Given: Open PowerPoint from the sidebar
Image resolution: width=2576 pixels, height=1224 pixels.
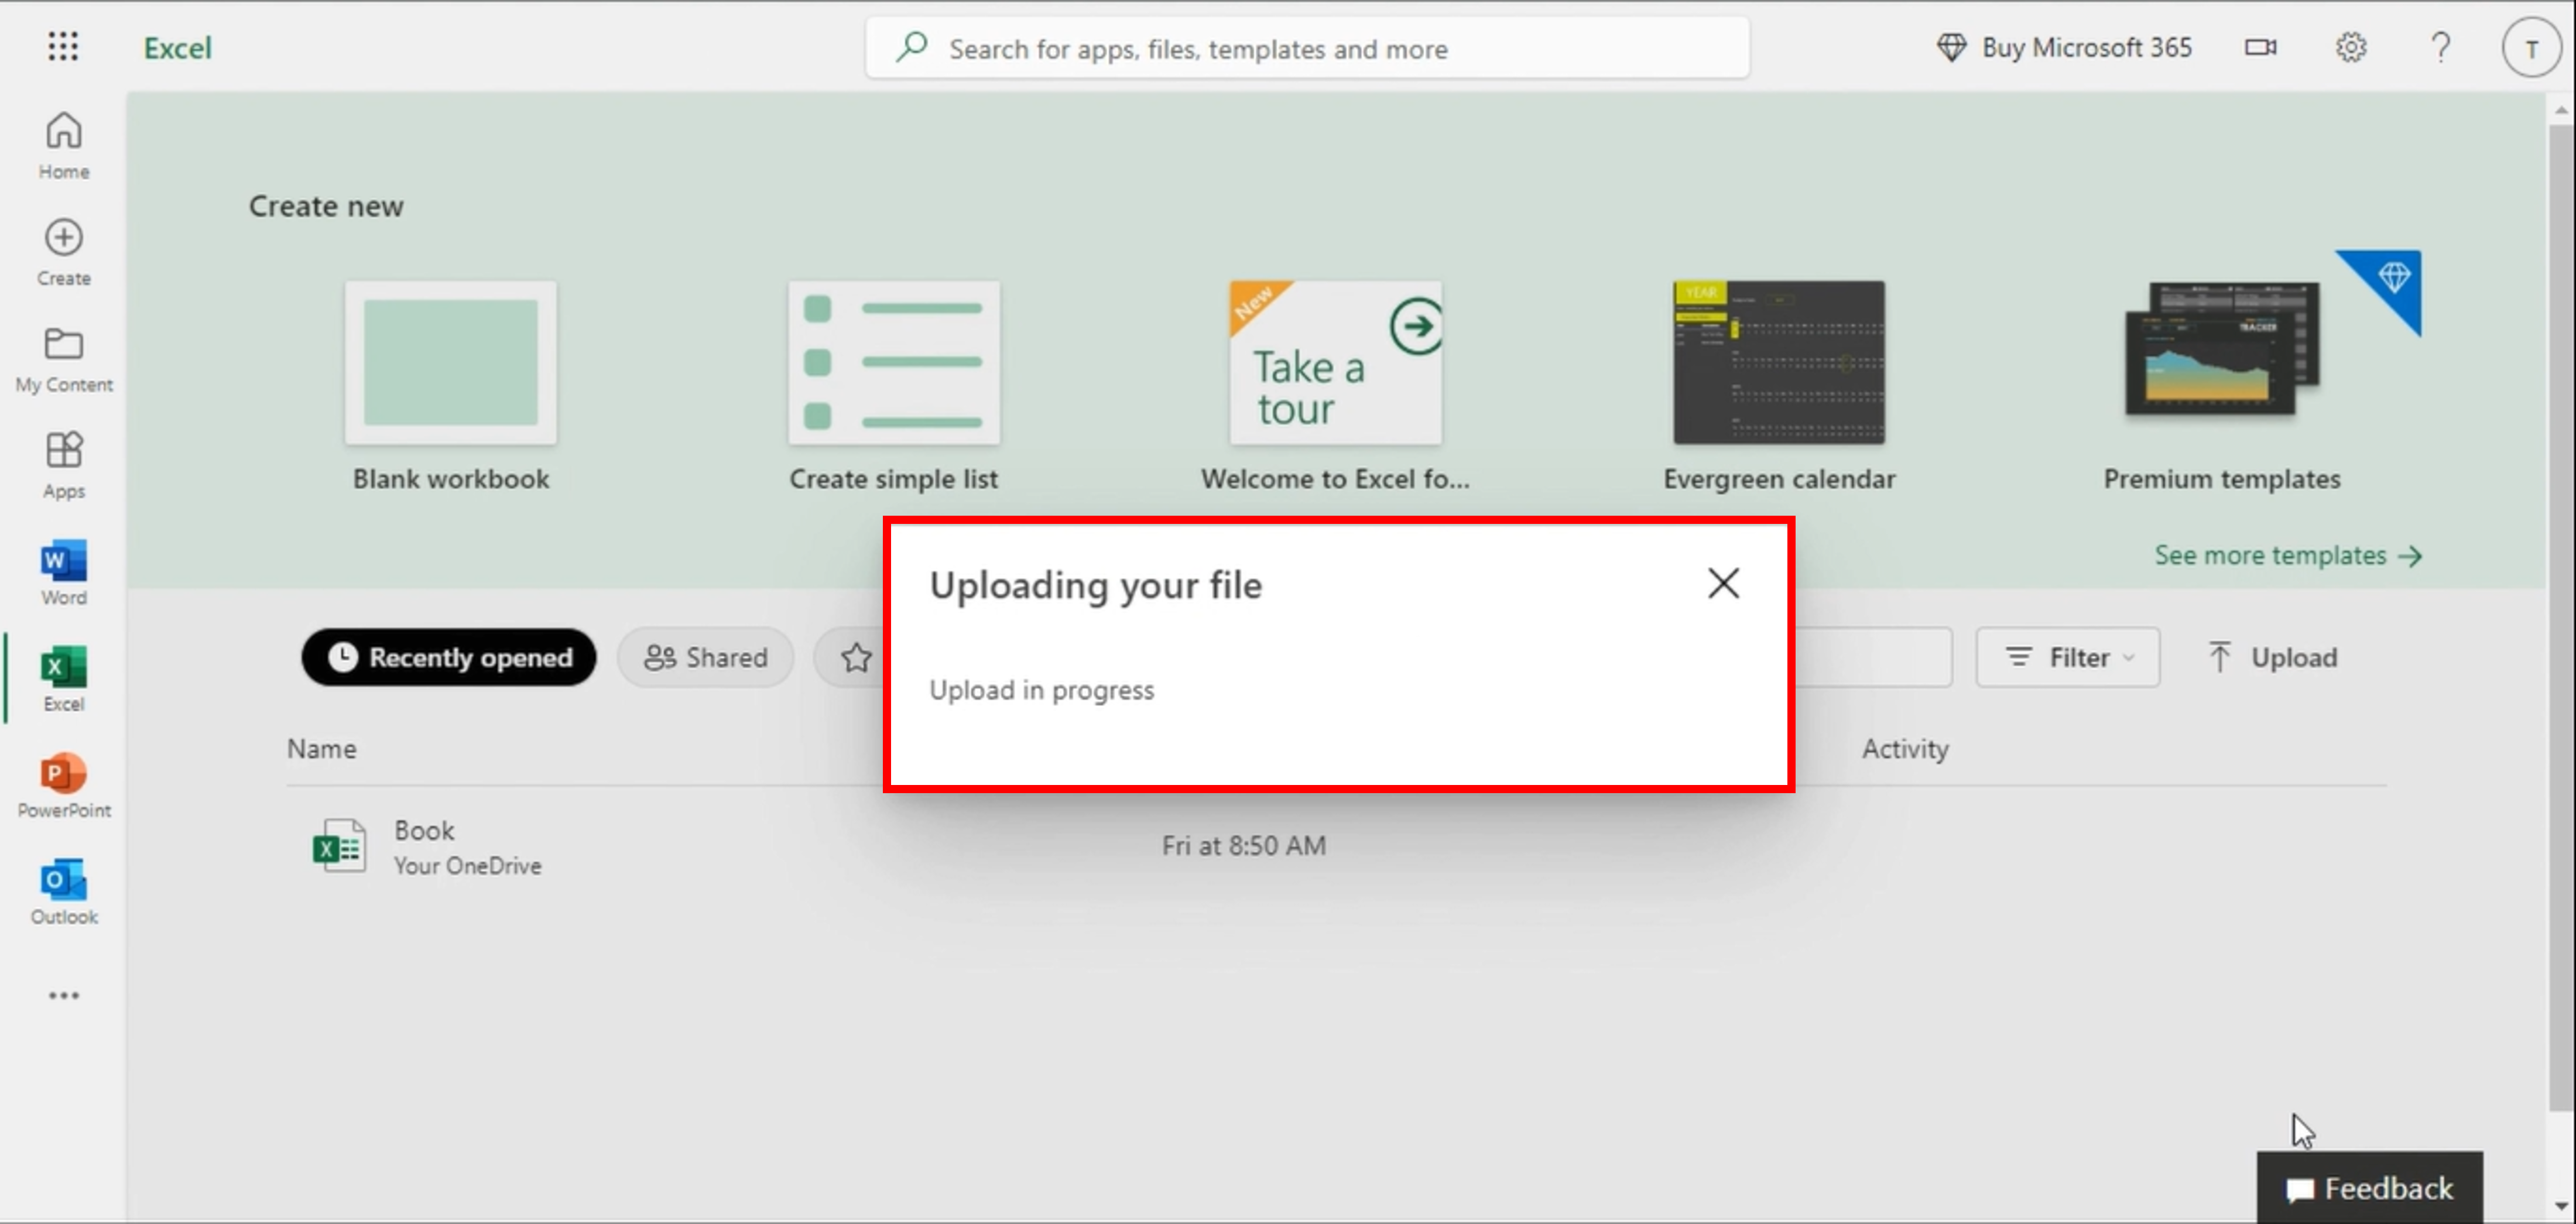Looking at the screenshot, I should click(62, 784).
